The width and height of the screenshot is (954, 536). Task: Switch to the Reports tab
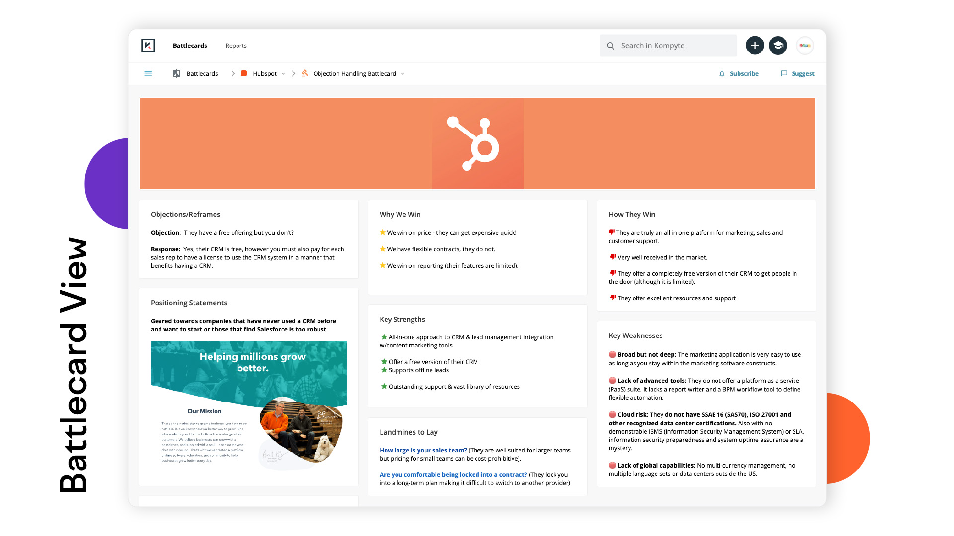click(x=236, y=45)
